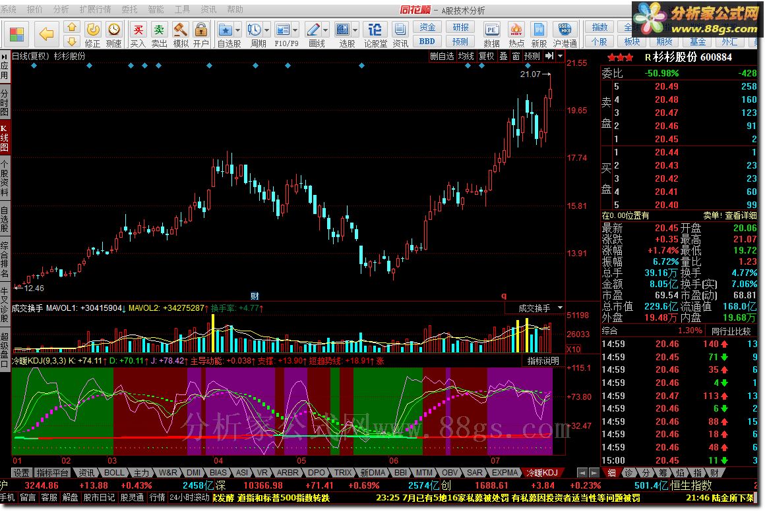Switch to the BIAS indicator tab

tap(218, 473)
